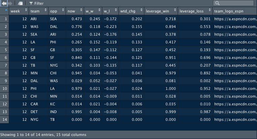Viewport: 257px width, 139px height.
Task: Click the leverage_win value 0.951
Action: 171,58
